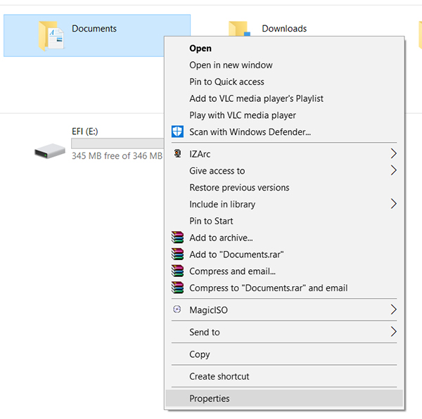Choose Copy from the context menu
Image resolution: width=422 pixels, height=419 pixels.
coord(200,354)
